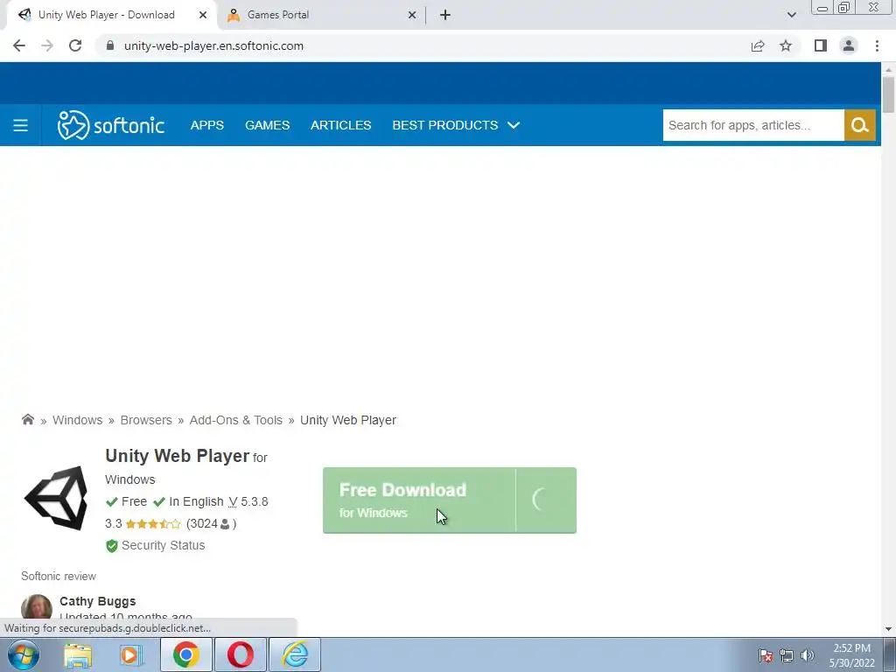Click the volume speaker tray icon
The width and height of the screenshot is (896, 672).
coord(808,655)
